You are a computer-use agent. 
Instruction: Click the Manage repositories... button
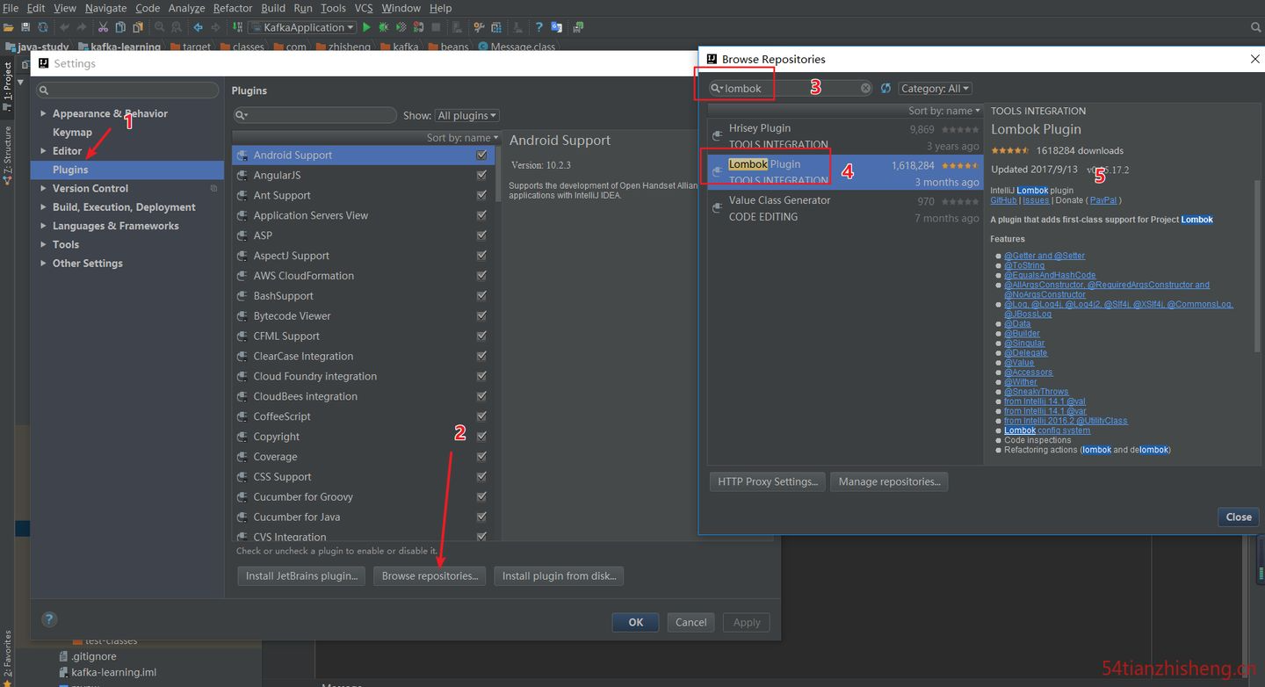pos(889,481)
